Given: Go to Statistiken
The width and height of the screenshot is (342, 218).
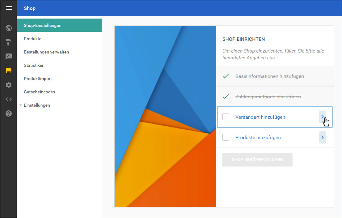Looking at the screenshot, I should coord(34,65).
